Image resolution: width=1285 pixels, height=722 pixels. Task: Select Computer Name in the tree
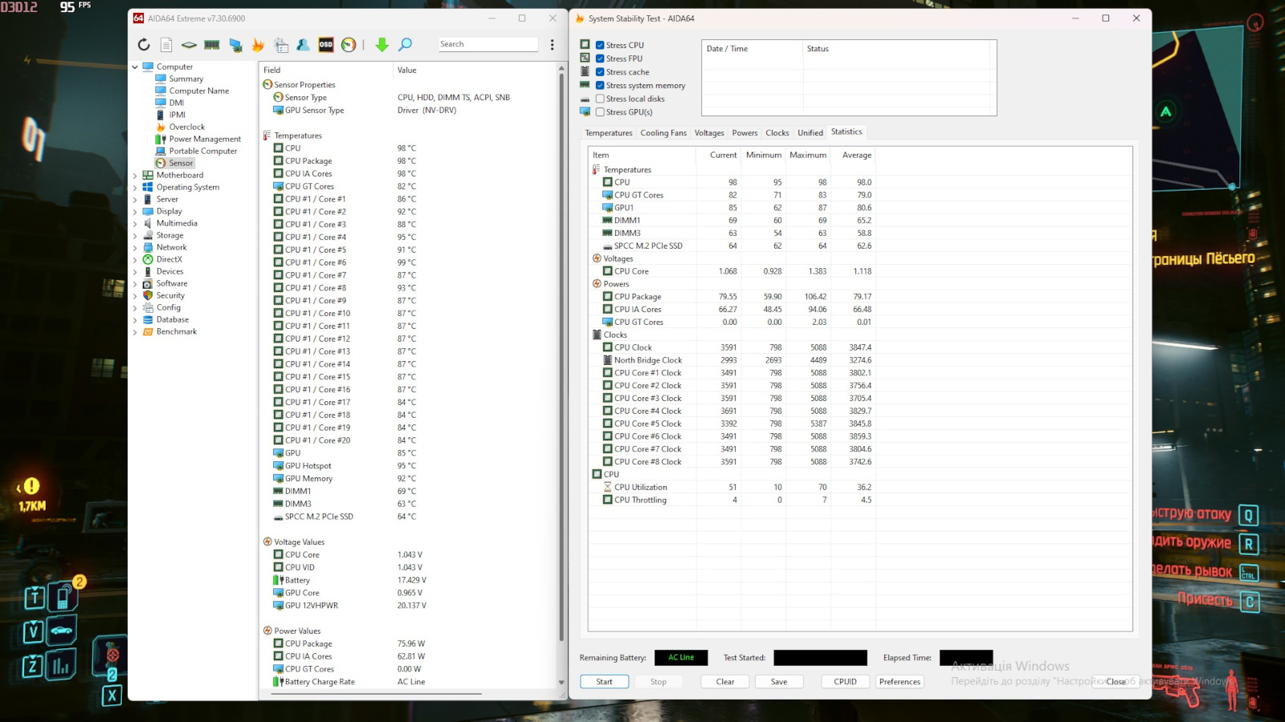[198, 91]
